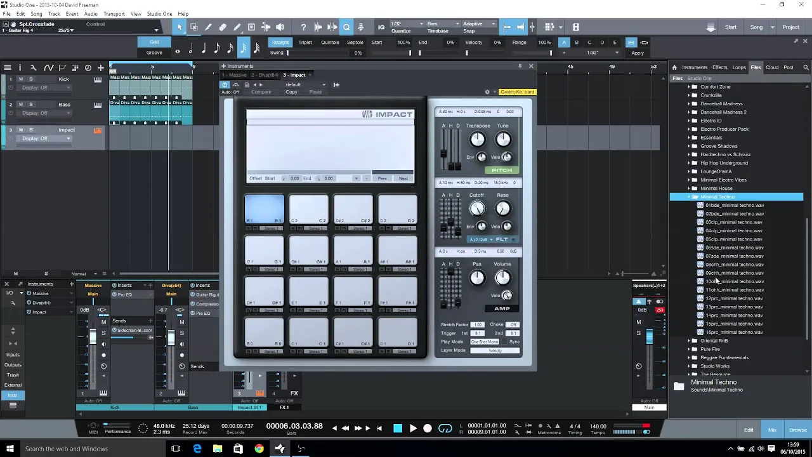Image resolution: width=812 pixels, height=457 pixels.
Task: Solo the Diva mixer channel
Action: tap(181, 333)
